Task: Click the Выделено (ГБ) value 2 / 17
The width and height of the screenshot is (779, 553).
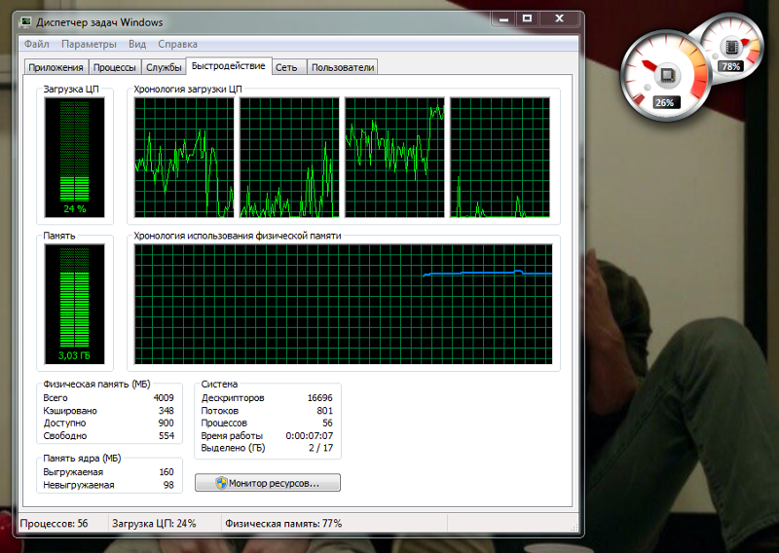Action: (x=320, y=448)
